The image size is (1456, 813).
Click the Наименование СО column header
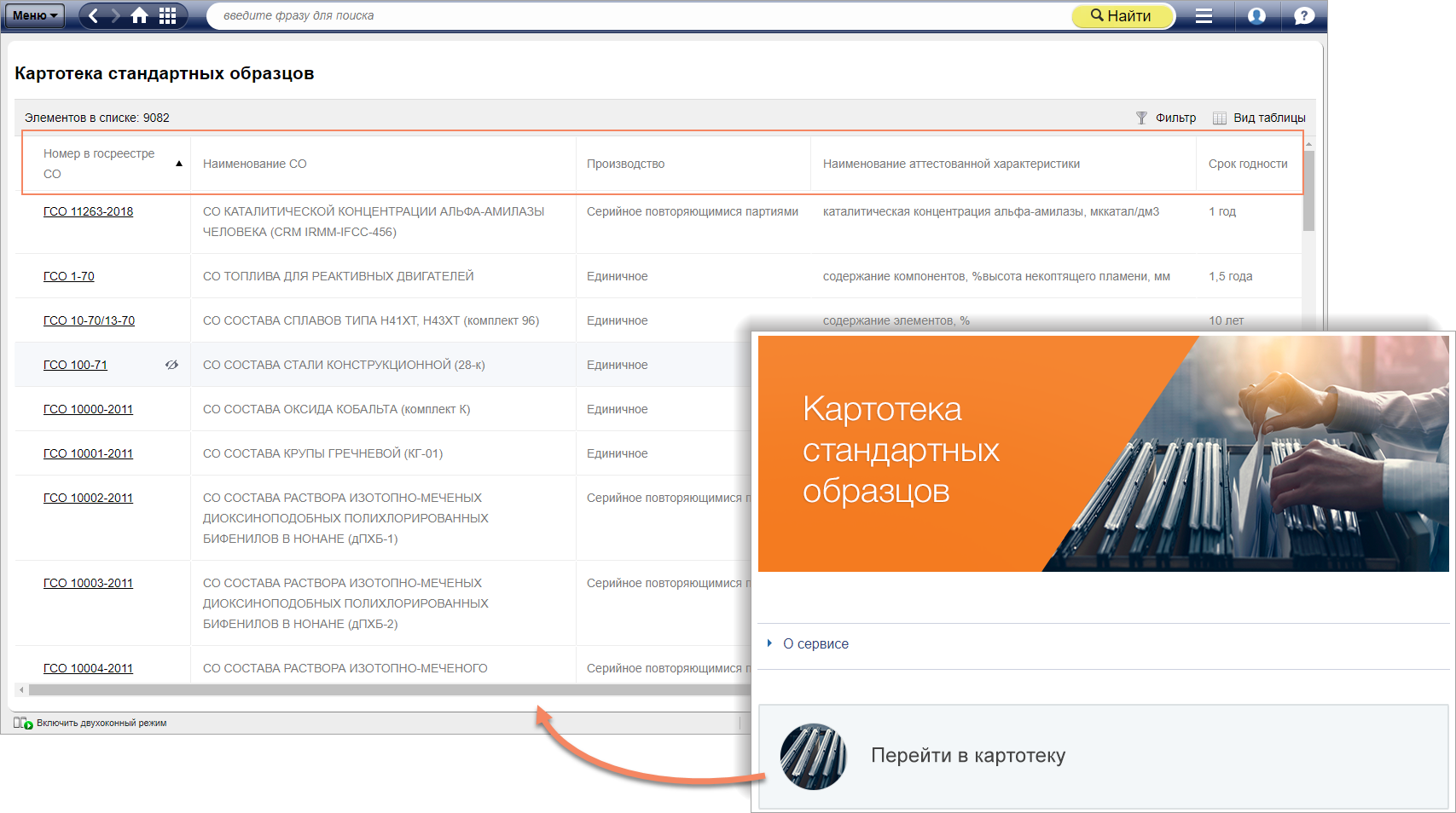pos(255,164)
